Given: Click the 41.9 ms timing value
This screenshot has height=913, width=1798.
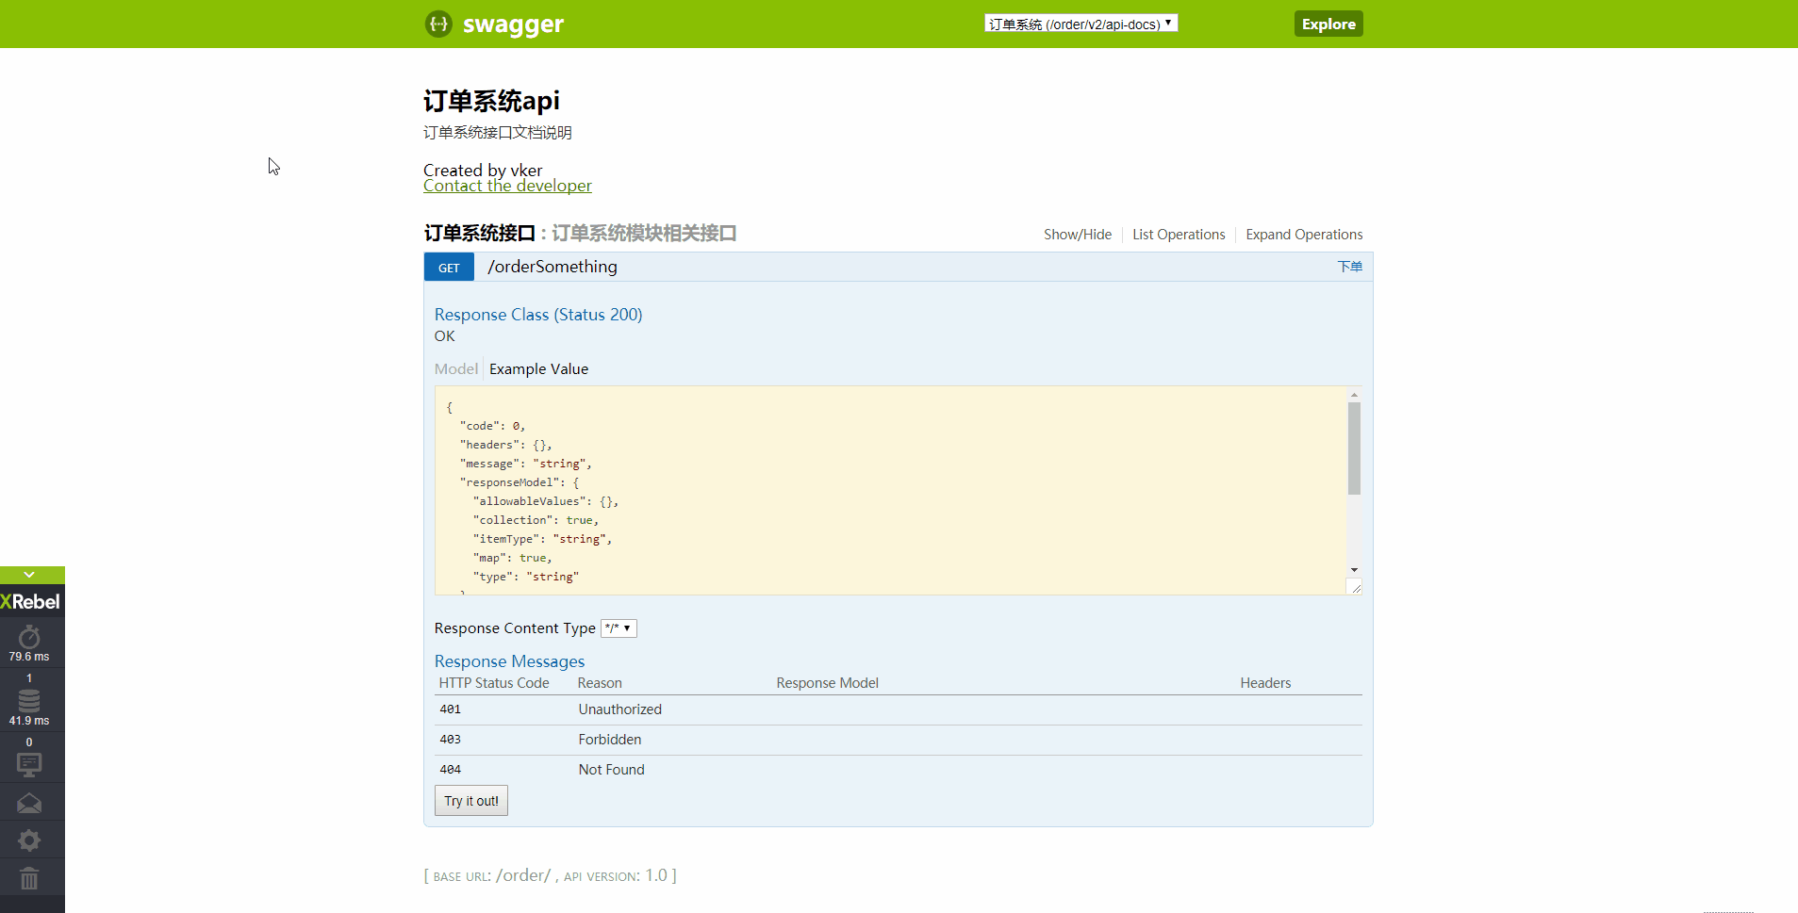Looking at the screenshot, I should point(29,721).
